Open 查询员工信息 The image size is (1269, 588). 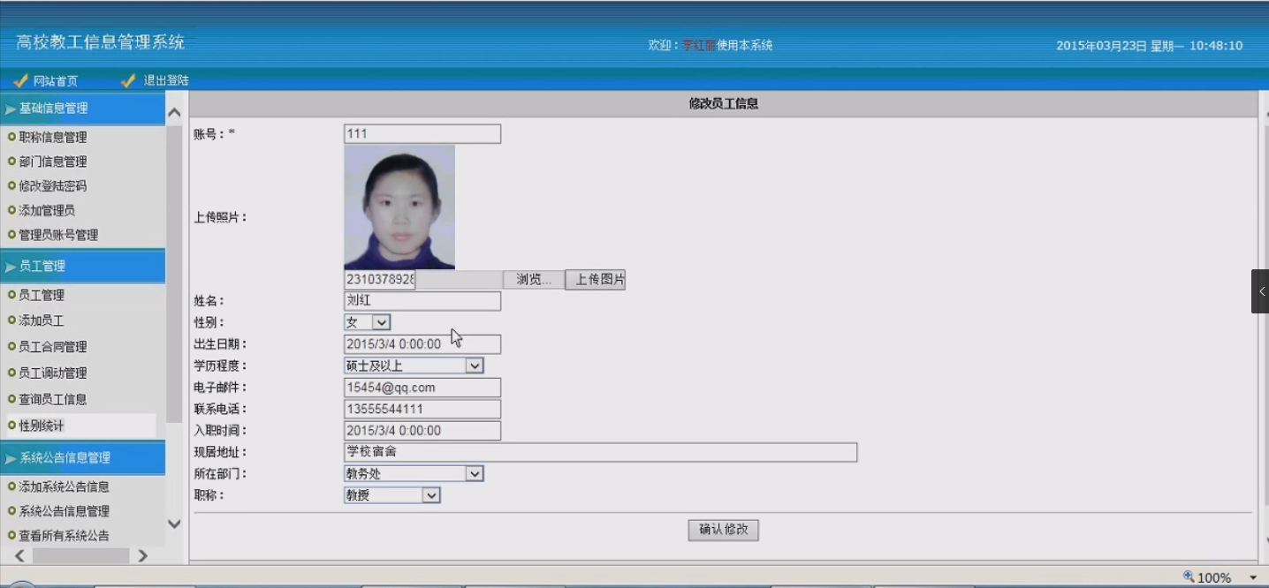coord(53,399)
